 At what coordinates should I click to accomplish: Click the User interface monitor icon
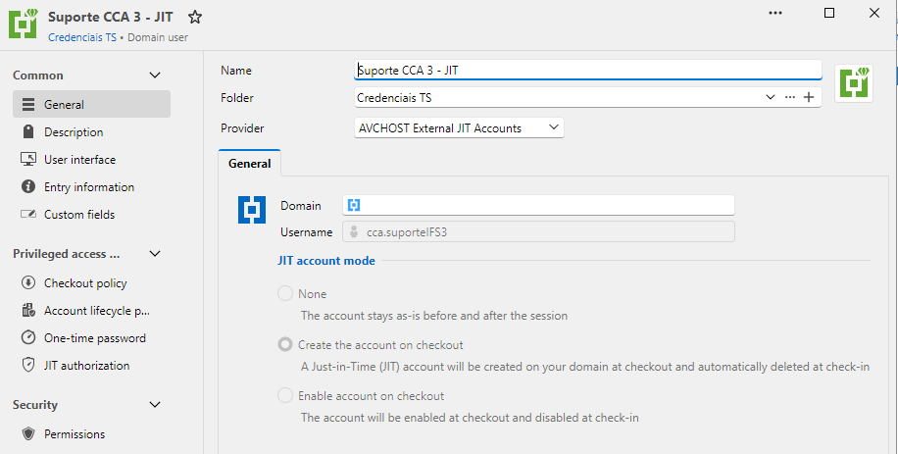(x=28, y=159)
